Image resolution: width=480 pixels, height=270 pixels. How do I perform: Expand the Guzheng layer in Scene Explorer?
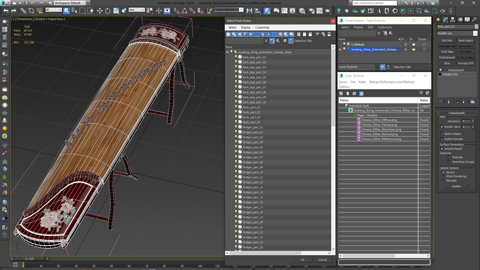pyautogui.click(x=340, y=49)
